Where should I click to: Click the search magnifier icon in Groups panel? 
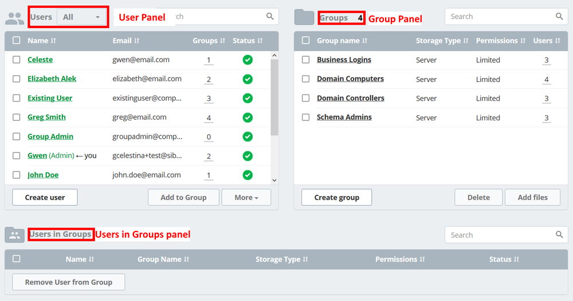(559, 17)
